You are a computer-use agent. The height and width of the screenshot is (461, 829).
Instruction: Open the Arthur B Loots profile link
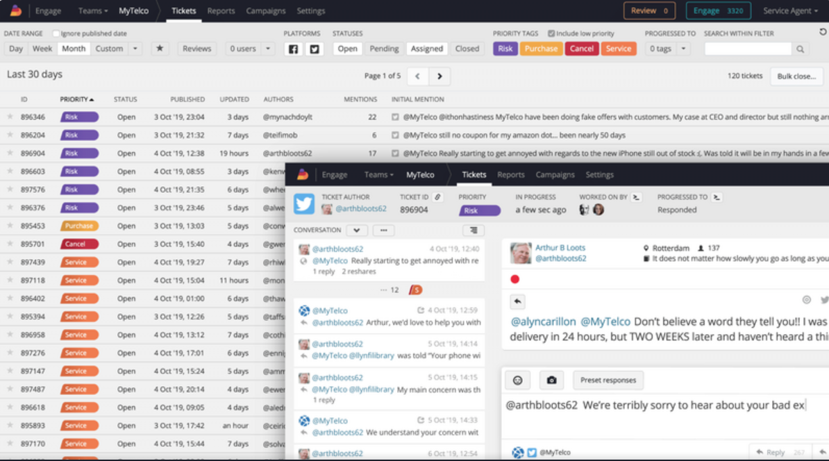click(560, 247)
